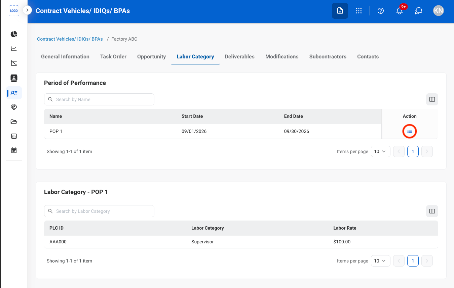The width and height of the screenshot is (454, 288).
Task: Open Items per page dropdown in Period of Performance
Action: (381, 151)
